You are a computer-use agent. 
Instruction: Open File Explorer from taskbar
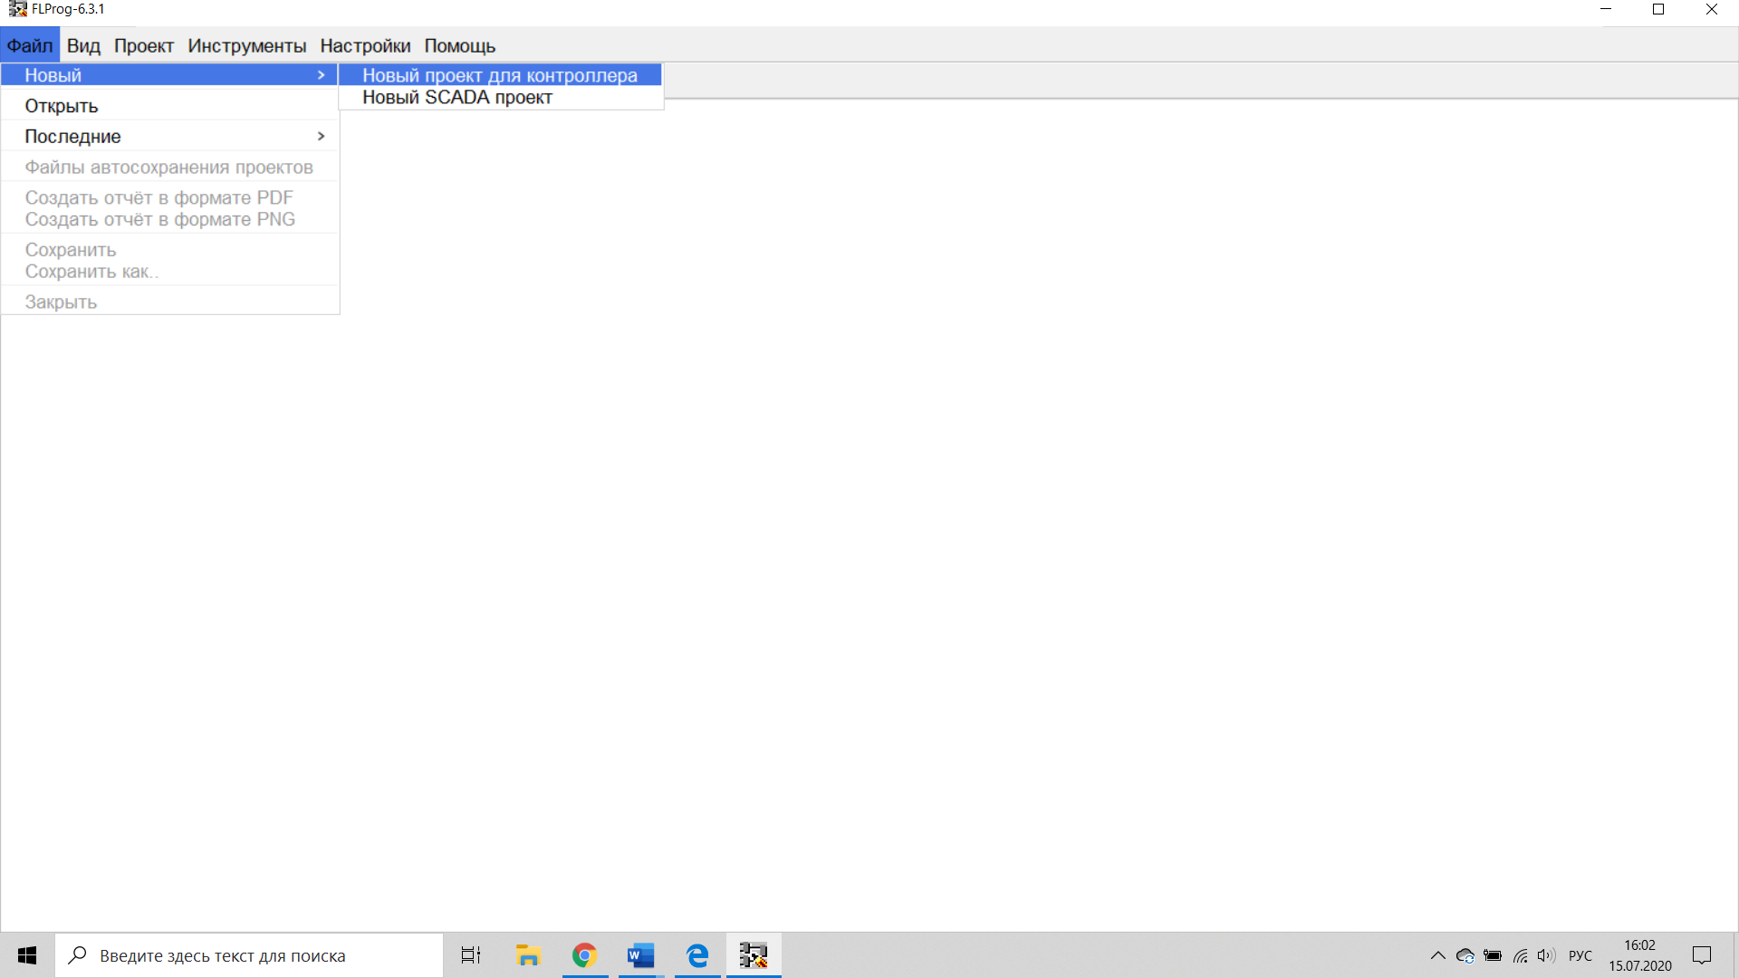[x=528, y=955]
